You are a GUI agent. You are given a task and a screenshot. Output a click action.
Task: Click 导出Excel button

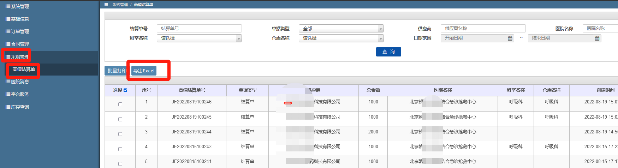144,71
